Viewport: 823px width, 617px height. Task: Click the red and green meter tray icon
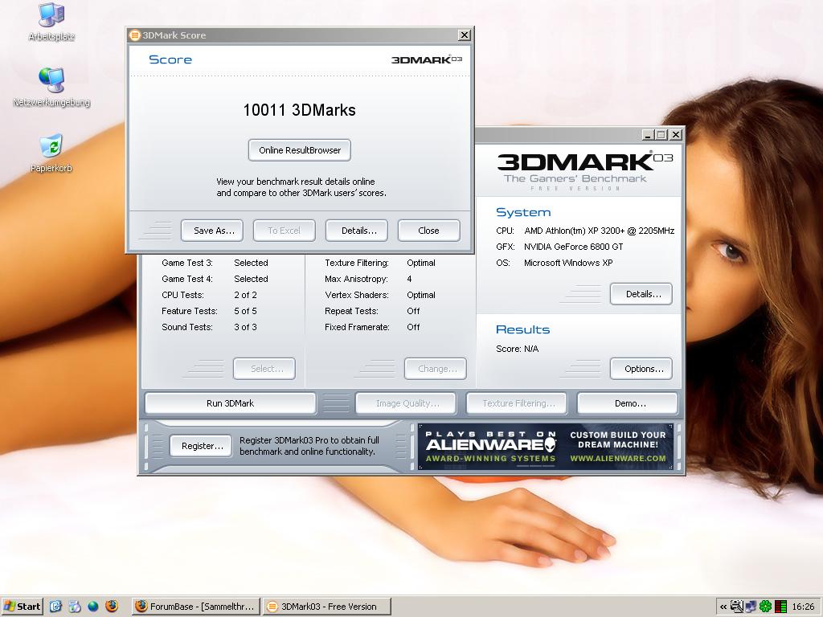[780, 607]
